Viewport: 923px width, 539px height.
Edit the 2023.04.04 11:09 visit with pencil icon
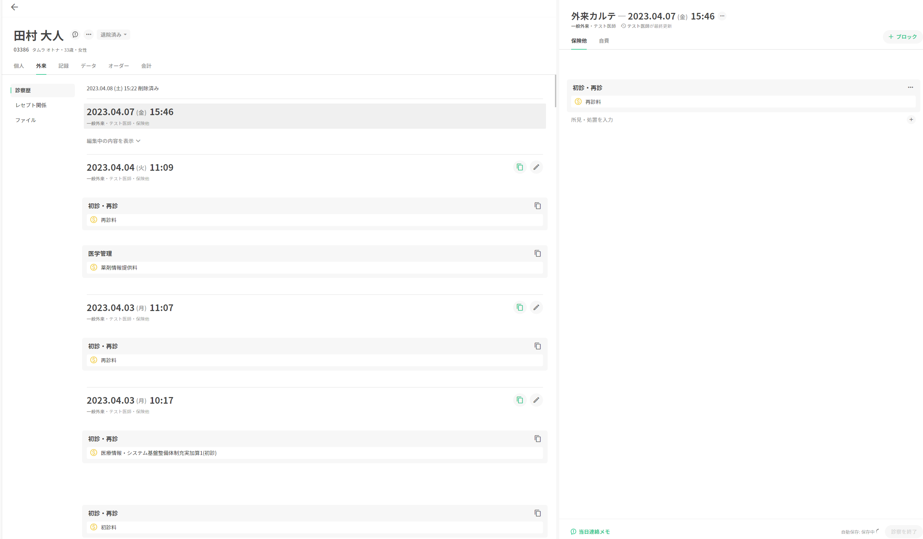pos(536,167)
